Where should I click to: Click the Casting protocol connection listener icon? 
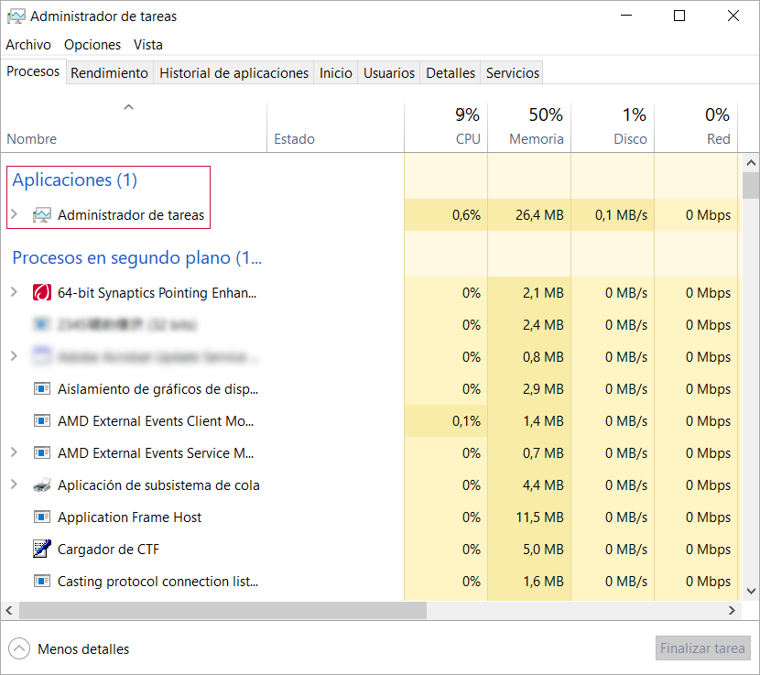click(x=41, y=582)
